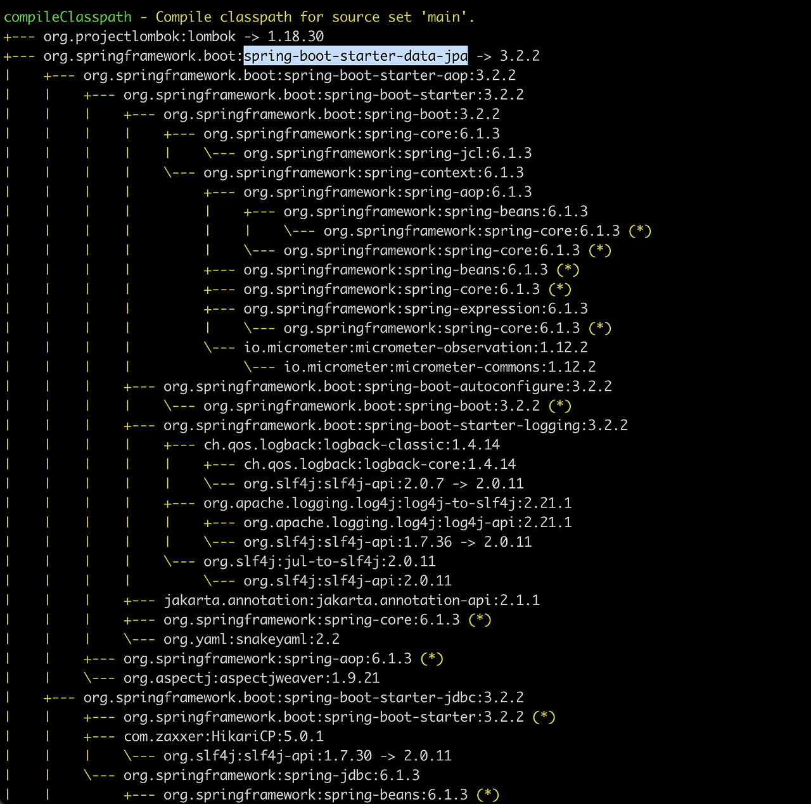The width and height of the screenshot is (811, 804).
Task: Click 'io.micrometer:micrometer-commons:1.12.2'
Action: click(x=440, y=367)
